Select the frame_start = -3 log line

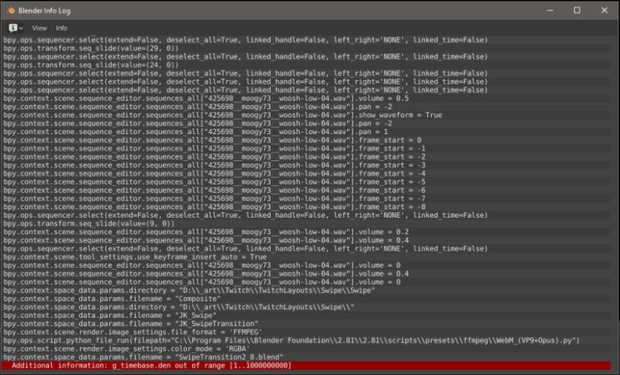coord(306,165)
